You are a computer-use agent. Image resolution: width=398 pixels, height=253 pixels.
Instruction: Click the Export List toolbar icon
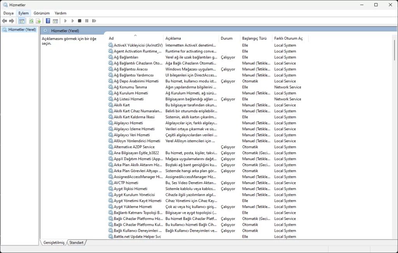(x=38, y=21)
